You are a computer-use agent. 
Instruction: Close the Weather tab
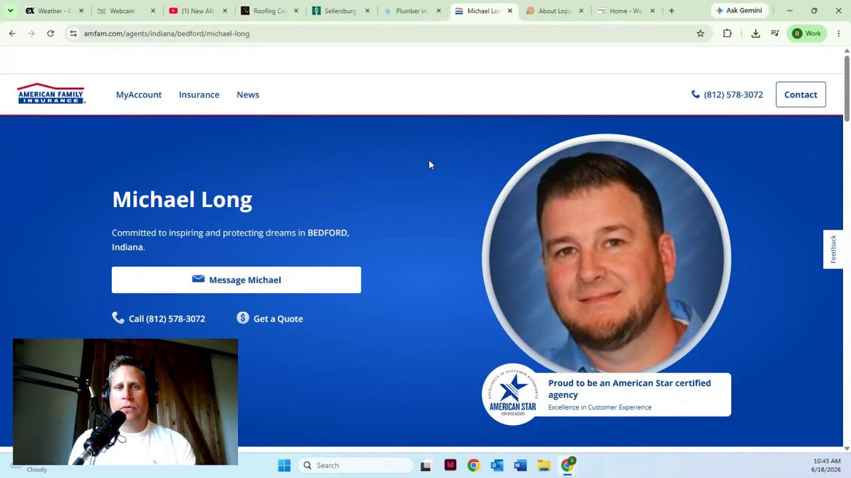[x=82, y=11]
